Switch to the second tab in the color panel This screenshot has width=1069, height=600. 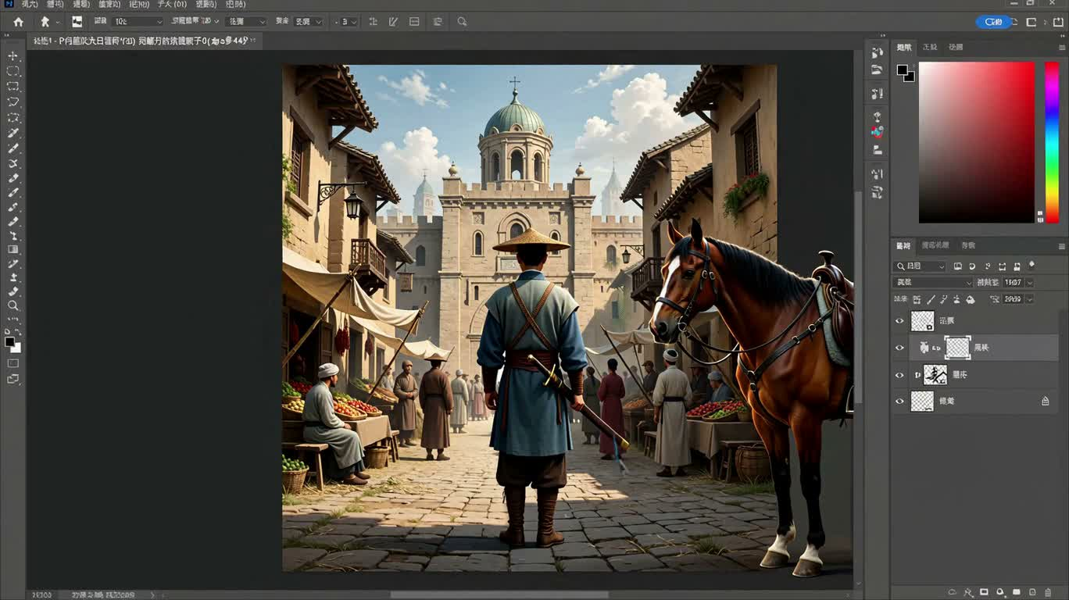pos(930,48)
